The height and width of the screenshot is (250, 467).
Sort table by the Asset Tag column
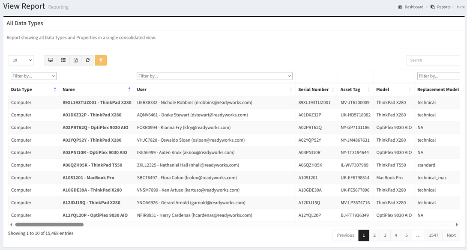pyautogui.click(x=368, y=89)
